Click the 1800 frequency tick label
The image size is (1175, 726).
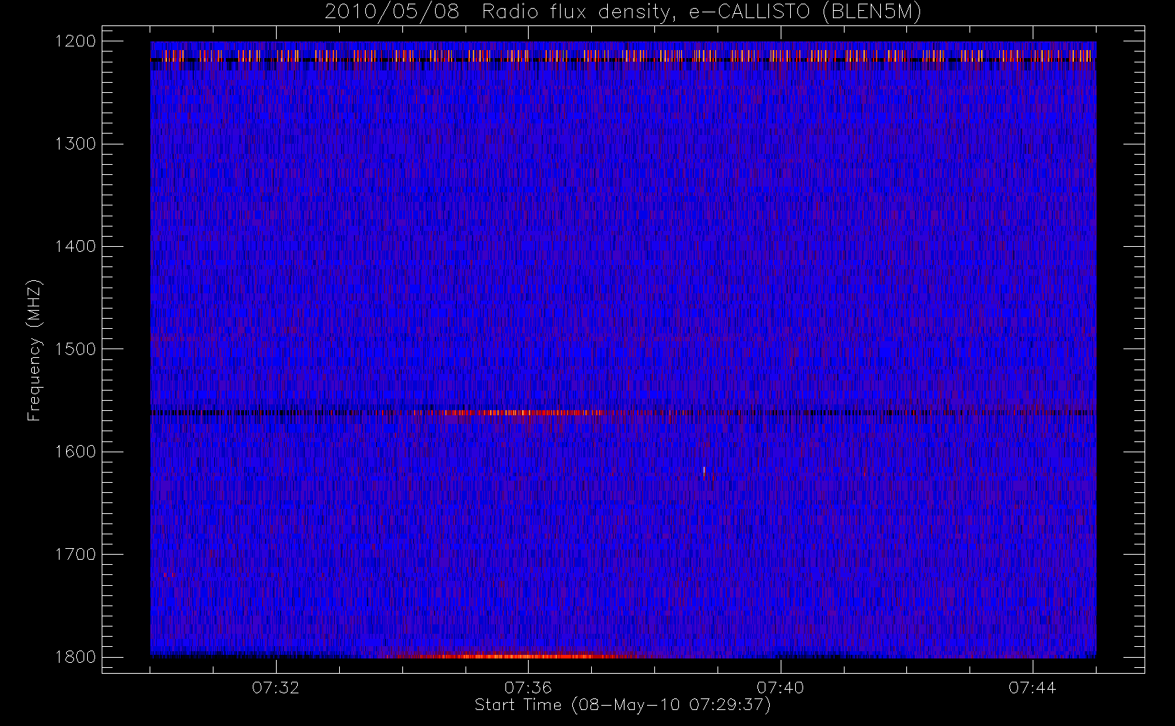pyautogui.click(x=76, y=657)
